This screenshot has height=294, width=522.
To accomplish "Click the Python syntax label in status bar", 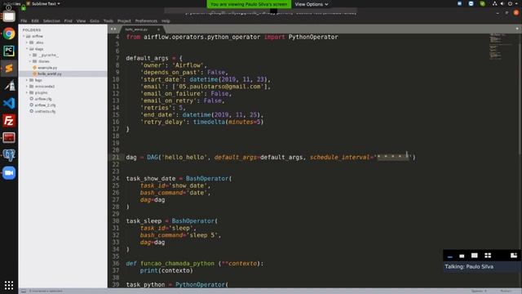I will pos(506,291).
